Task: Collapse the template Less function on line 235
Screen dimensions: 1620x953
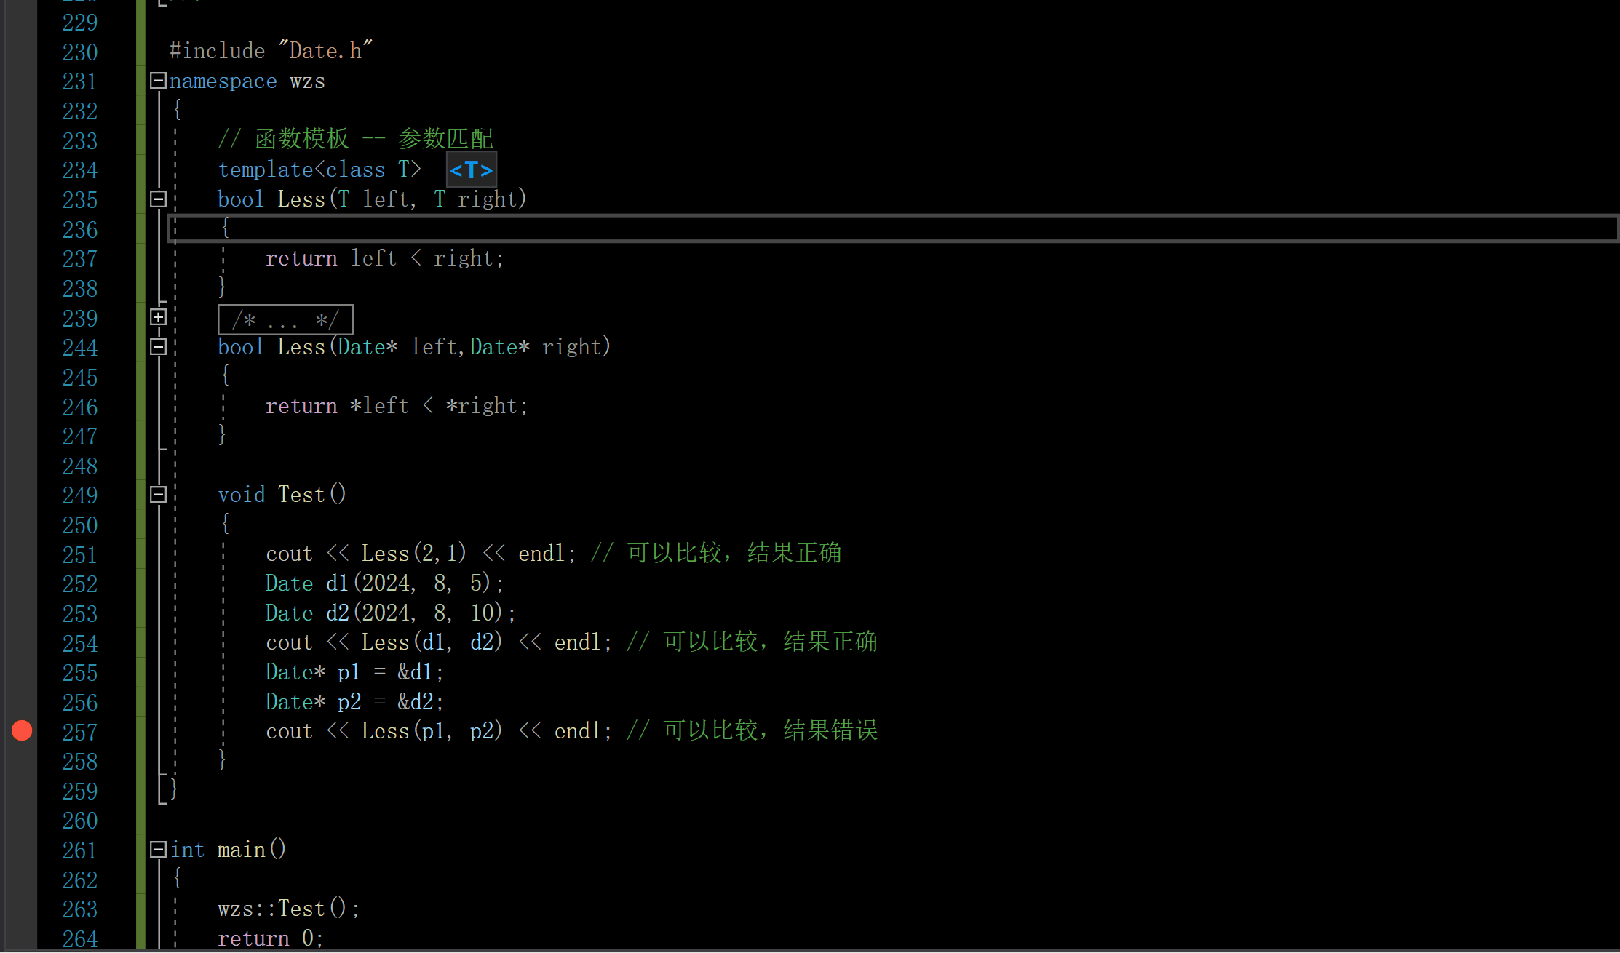Action: pos(158,199)
